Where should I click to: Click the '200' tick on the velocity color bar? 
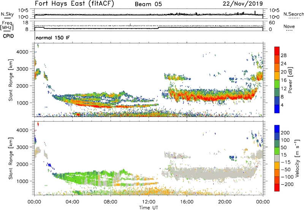click(285, 133)
